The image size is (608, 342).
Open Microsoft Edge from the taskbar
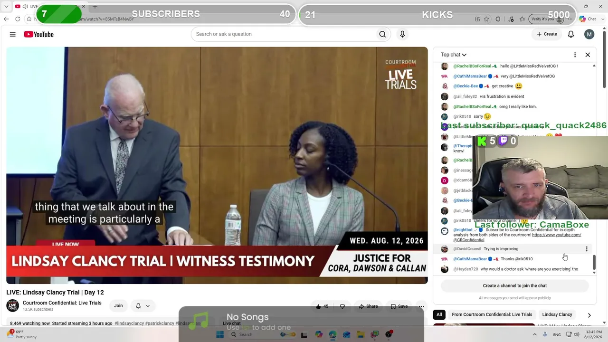332,334
